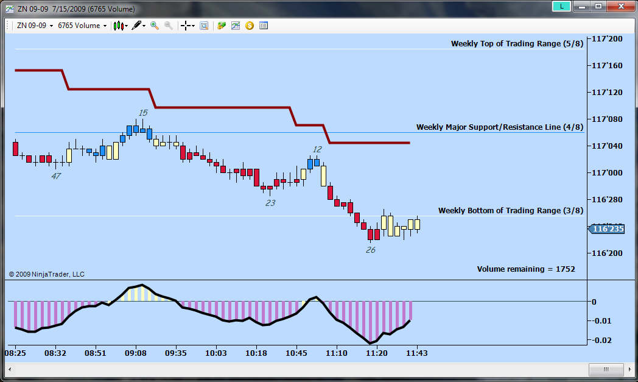Click the horizontal scrollbar thumb
Screen dimensions: 638x382
606,369
